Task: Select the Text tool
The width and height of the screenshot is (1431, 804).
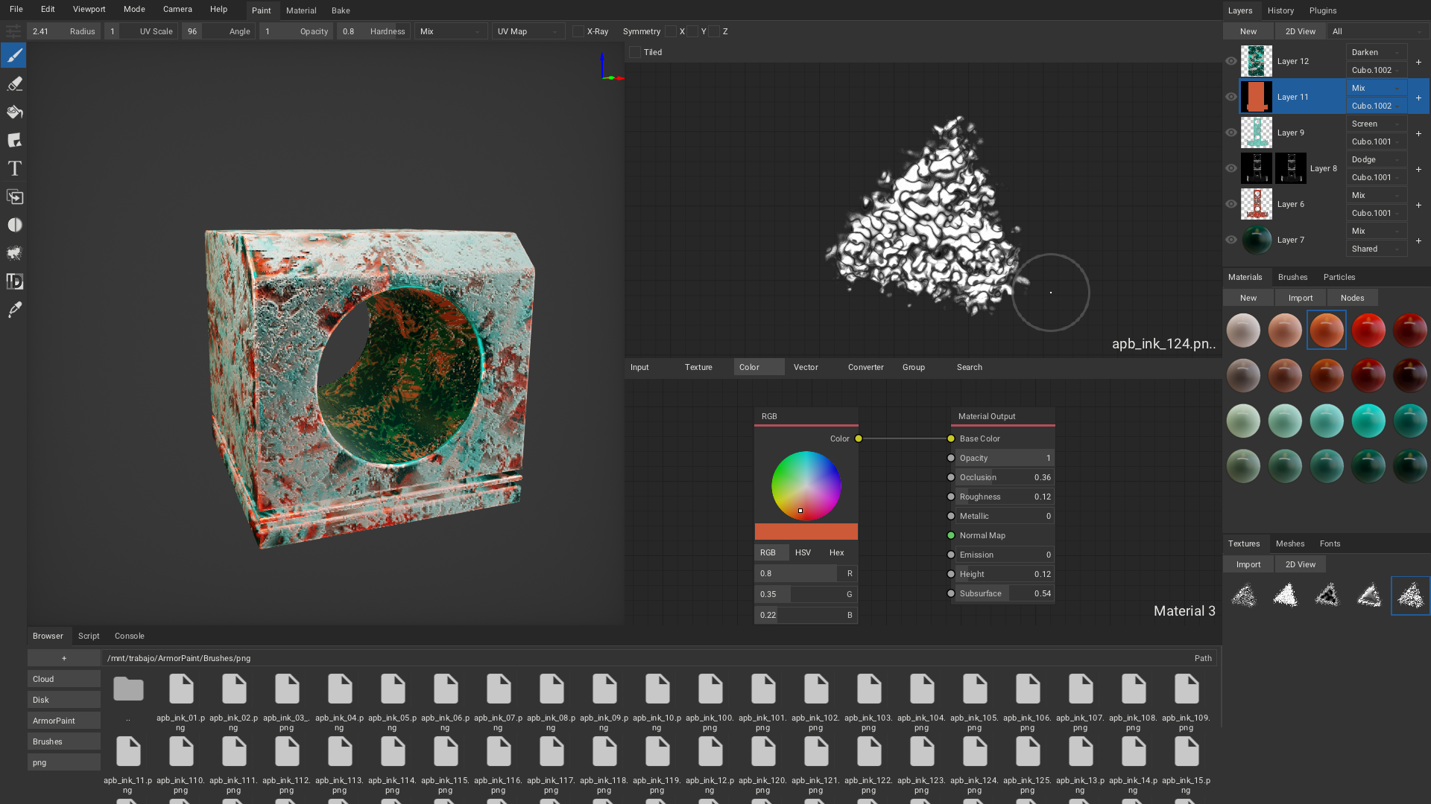Action: tap(13, 168)
